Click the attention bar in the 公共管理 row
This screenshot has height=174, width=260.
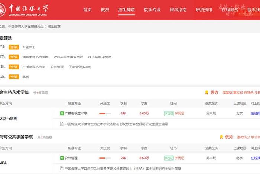point(105,158)
